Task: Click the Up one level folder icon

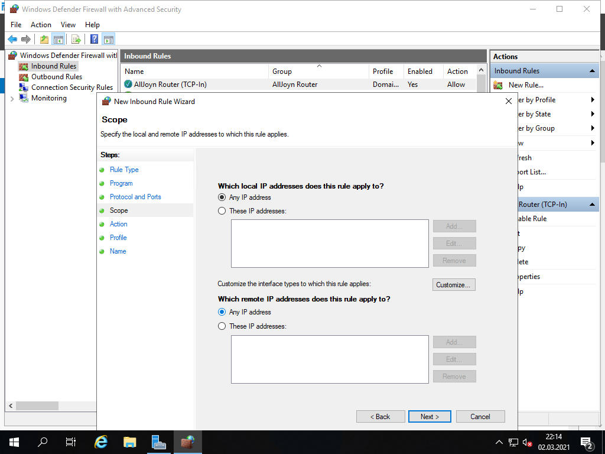Action: coord(44,39)
